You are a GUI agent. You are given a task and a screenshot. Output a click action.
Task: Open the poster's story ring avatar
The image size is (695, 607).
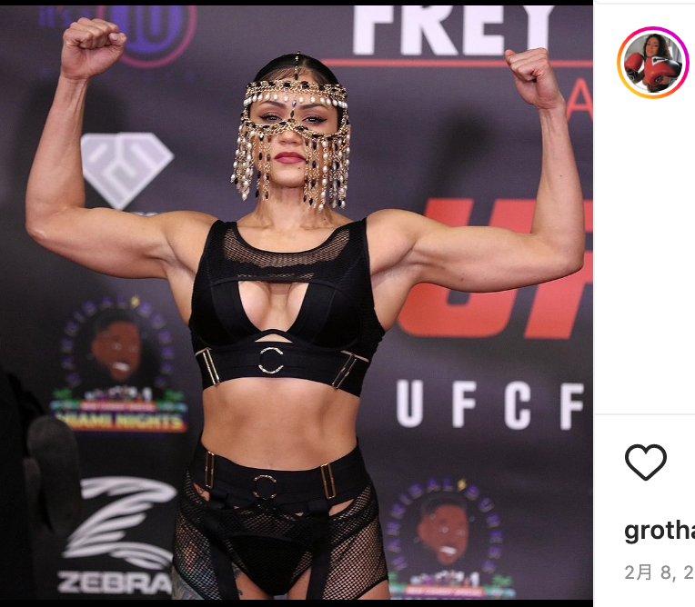652,63
